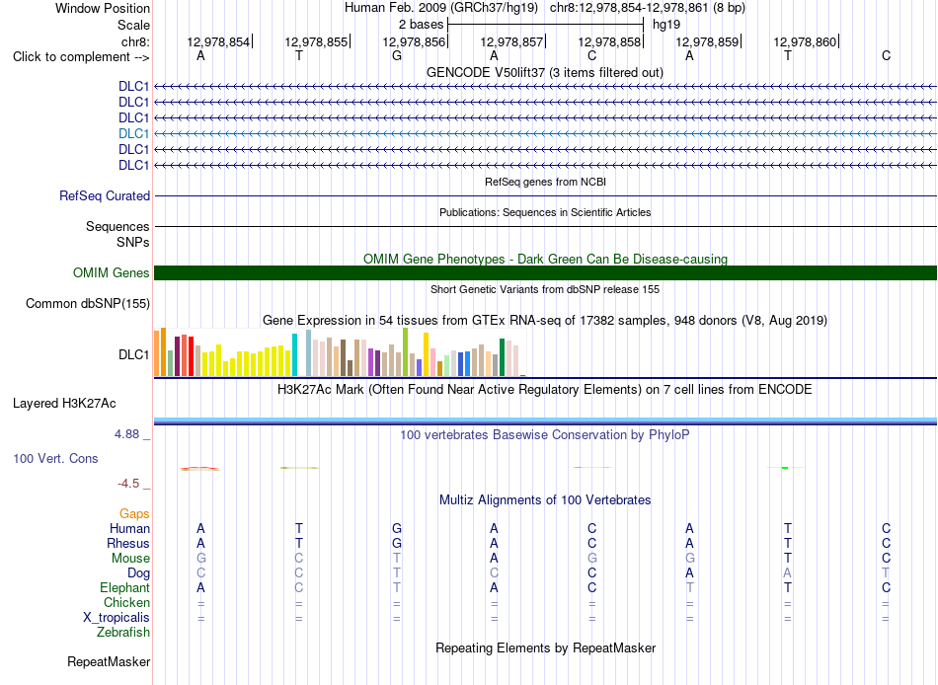Click the Common dbSNP(155) track label
Image resolution: width=938 pixels, height=685 pixels.
pos(88,303)
